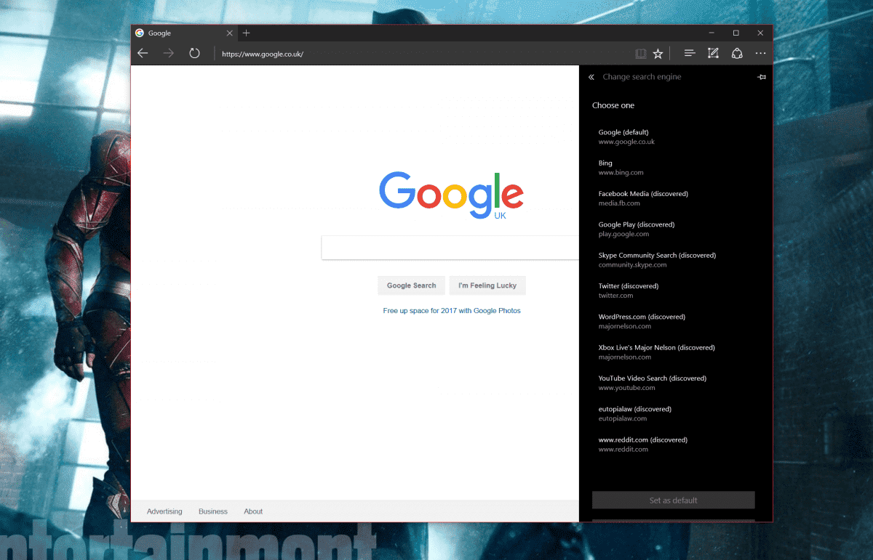Go back using the double chevron
Viewport: 873px width, 560px height.
(x=591, y=77)
